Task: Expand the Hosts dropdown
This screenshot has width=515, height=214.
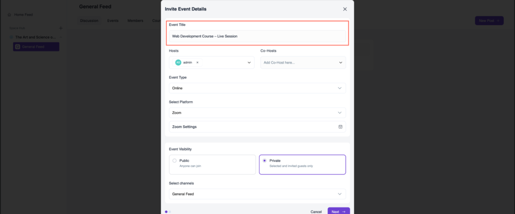Action: pos(249,63)
